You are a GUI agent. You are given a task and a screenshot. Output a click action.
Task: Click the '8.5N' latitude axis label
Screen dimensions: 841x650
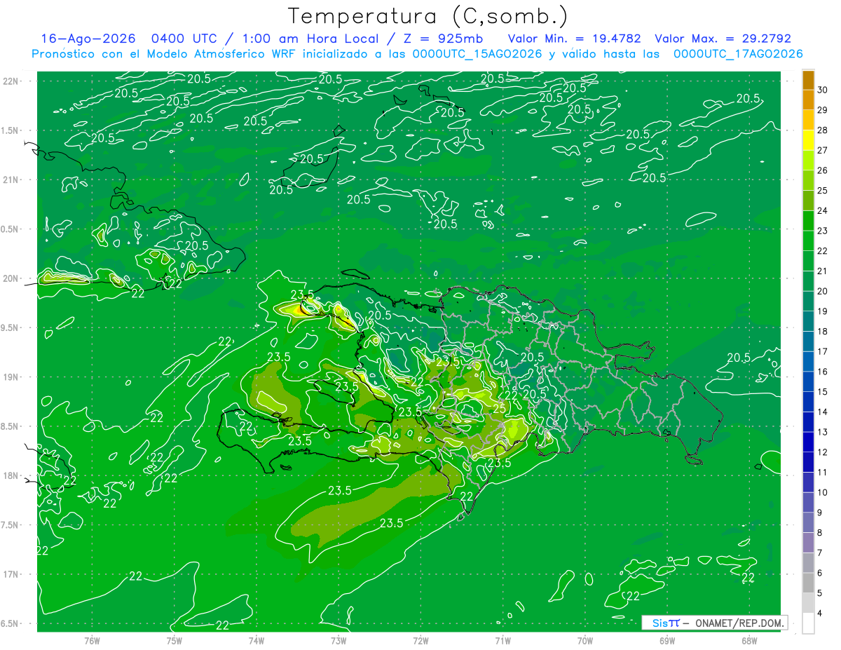coord(11,426)
